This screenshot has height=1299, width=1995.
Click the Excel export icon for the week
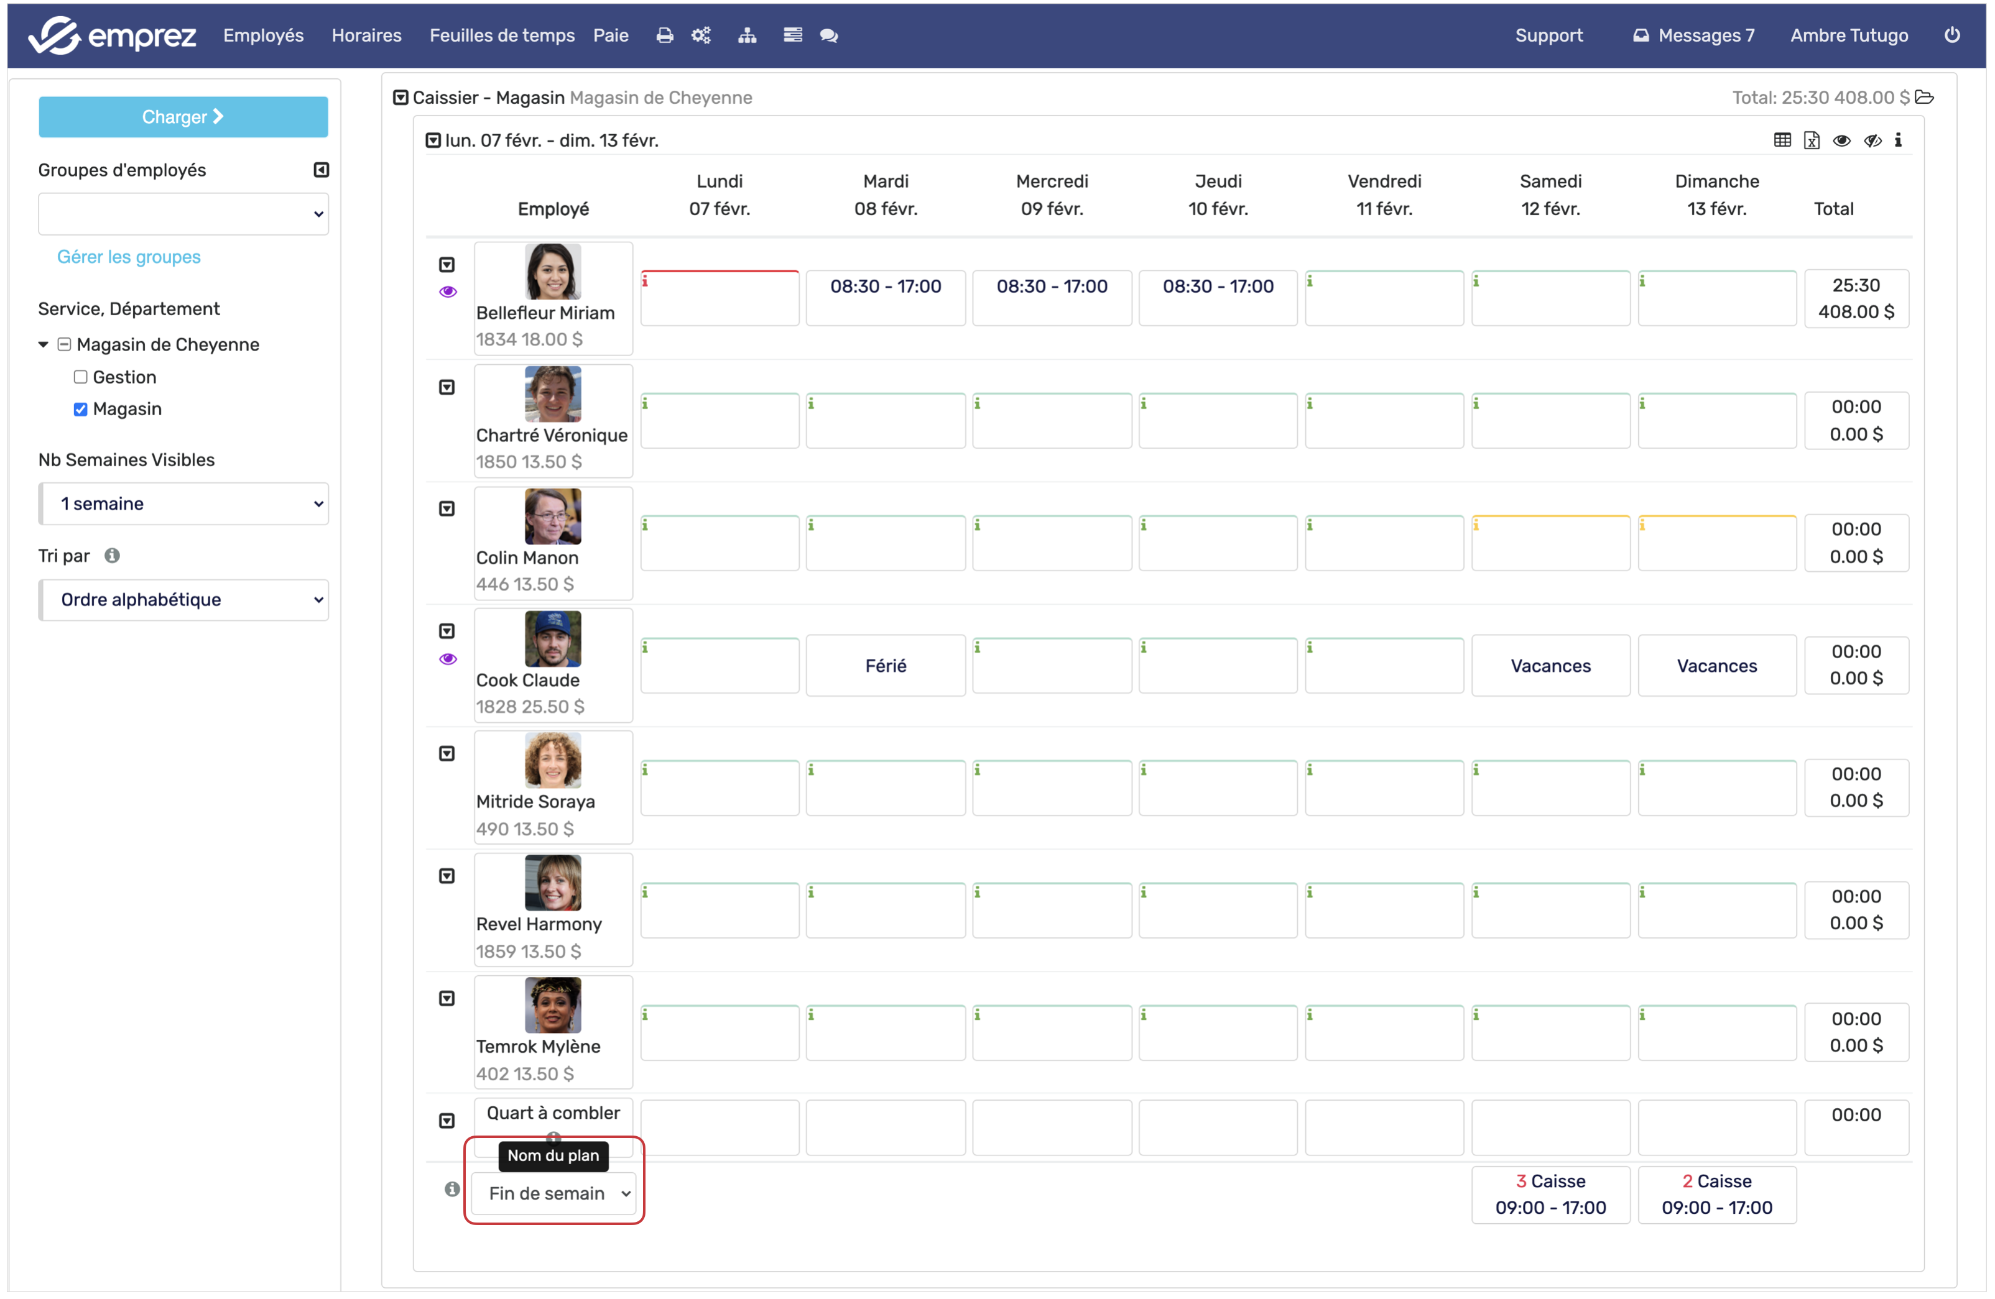(x=1812, y=140)
